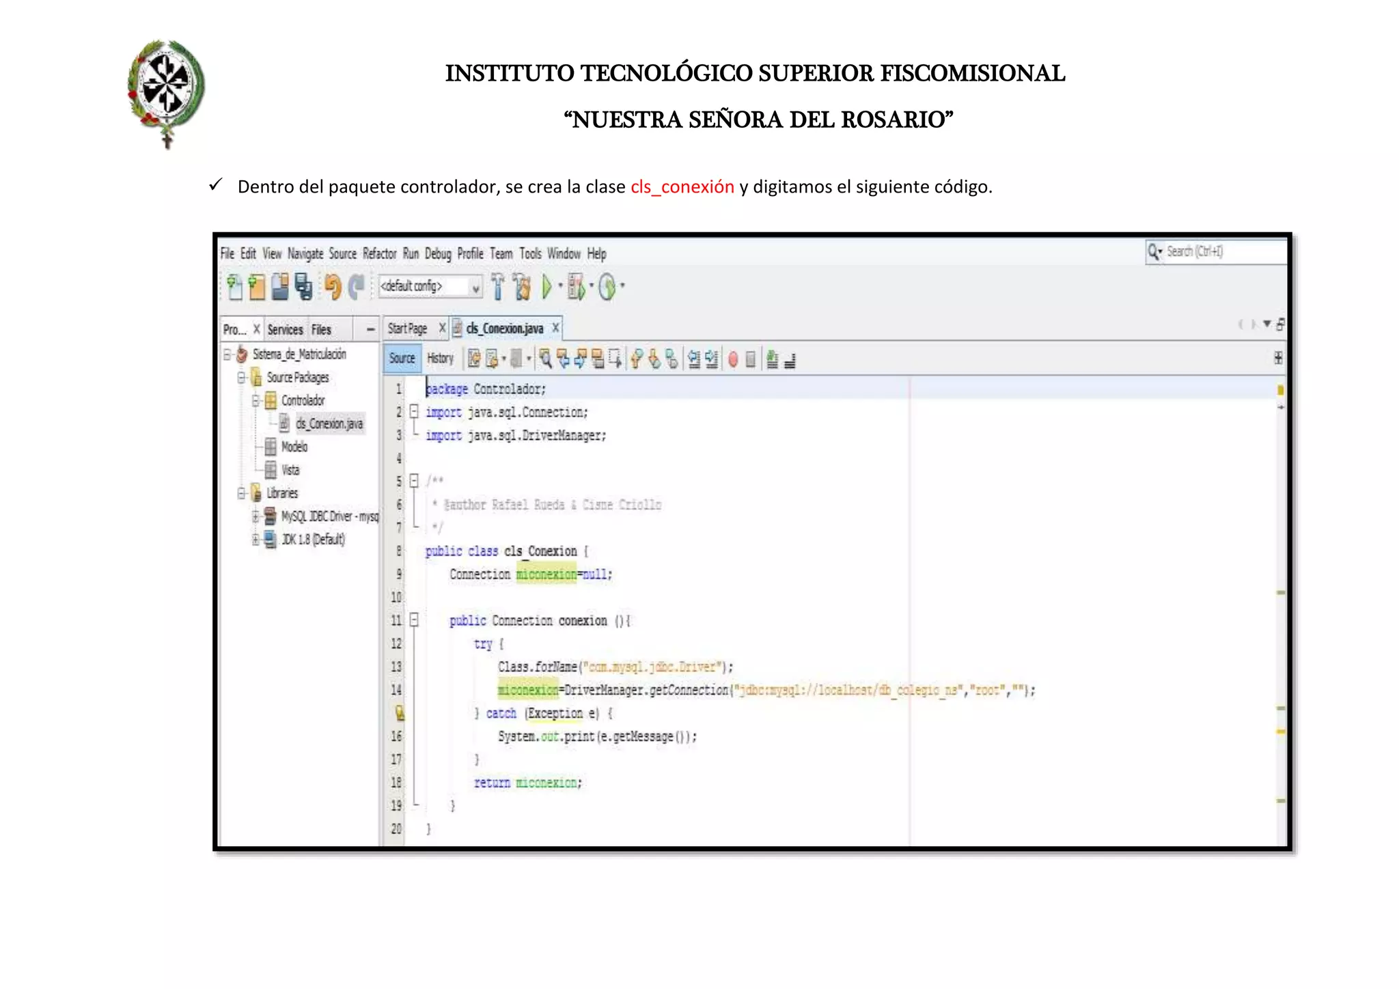The image size is (1399, 989).
Task: Switch to the Services tab
Action: coord(285,330)
